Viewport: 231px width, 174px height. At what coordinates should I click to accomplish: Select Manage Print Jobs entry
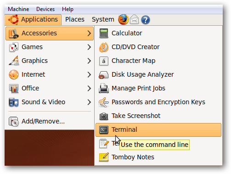158,88
